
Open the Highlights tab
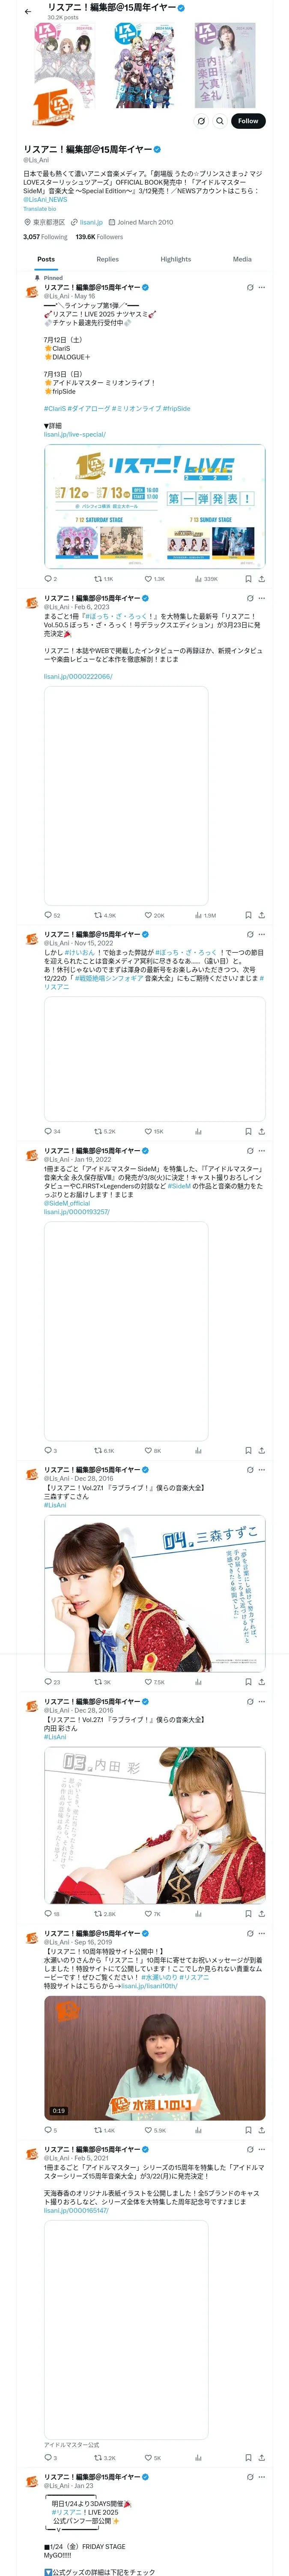[x=176, y=259]
